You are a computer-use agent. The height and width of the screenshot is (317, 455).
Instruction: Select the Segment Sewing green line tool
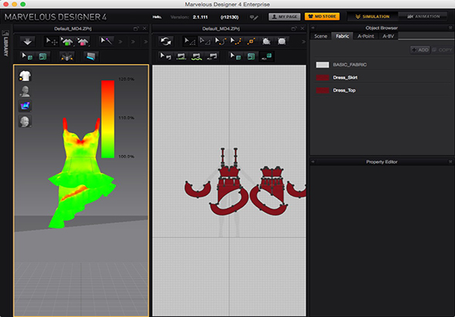coord(181,56)
